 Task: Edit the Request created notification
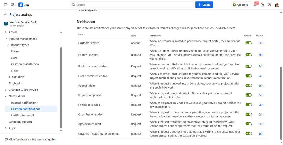(261, 55)
